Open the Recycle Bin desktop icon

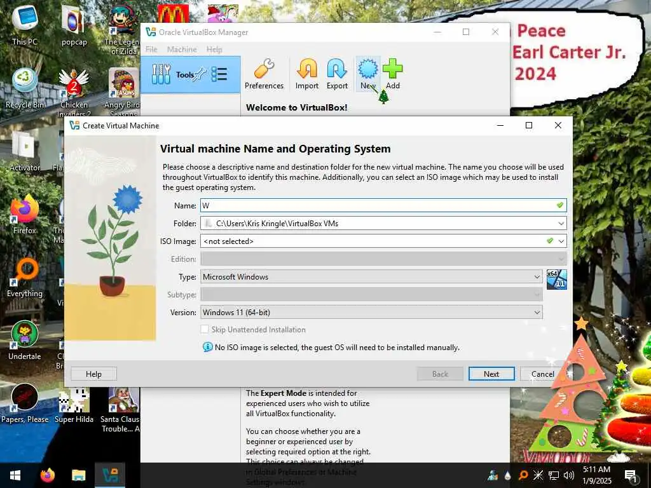tap(25, 89)
